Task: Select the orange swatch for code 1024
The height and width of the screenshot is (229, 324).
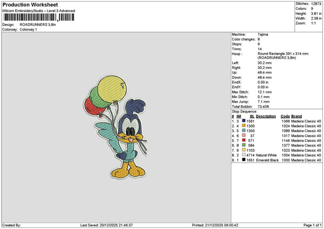Action: tap(244, 126)
